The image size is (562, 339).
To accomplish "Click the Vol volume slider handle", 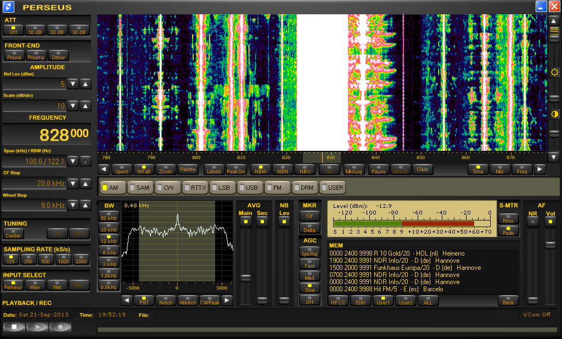I will click(x=549, y=245).
